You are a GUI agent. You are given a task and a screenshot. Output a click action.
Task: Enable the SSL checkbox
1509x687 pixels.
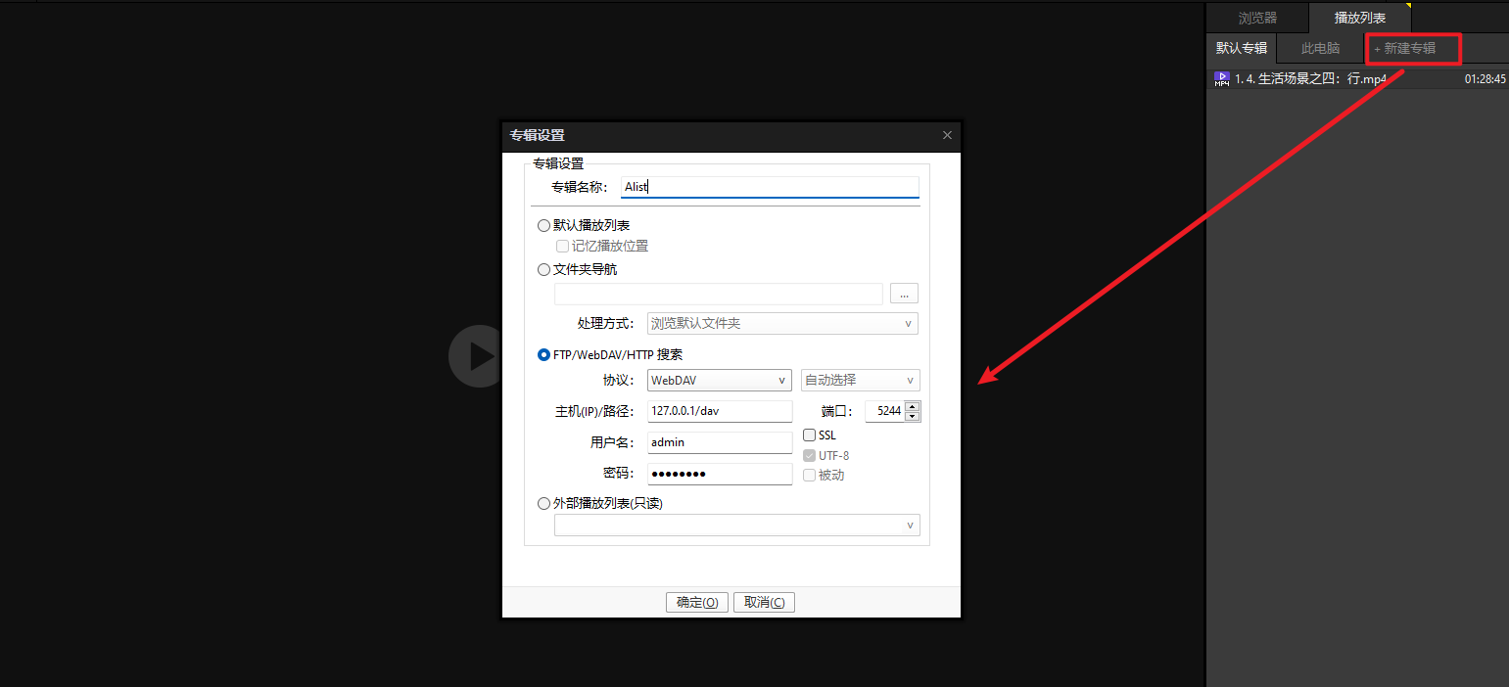pyautogui.click(x=809, y=435)
